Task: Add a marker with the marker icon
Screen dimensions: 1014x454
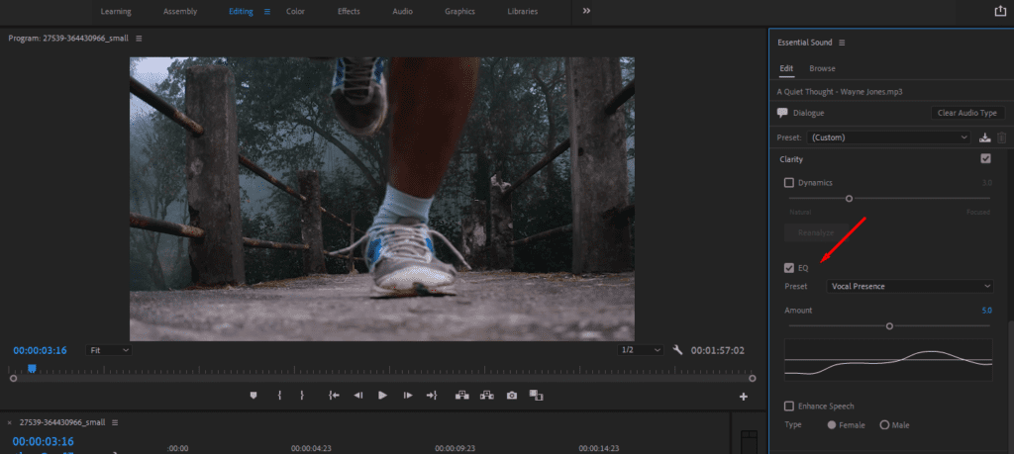Action: click(253, 396)
